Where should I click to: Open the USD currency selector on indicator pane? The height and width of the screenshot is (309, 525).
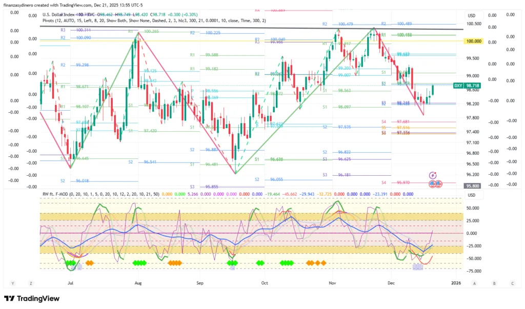pyautogui.click(x=472, y=195)
